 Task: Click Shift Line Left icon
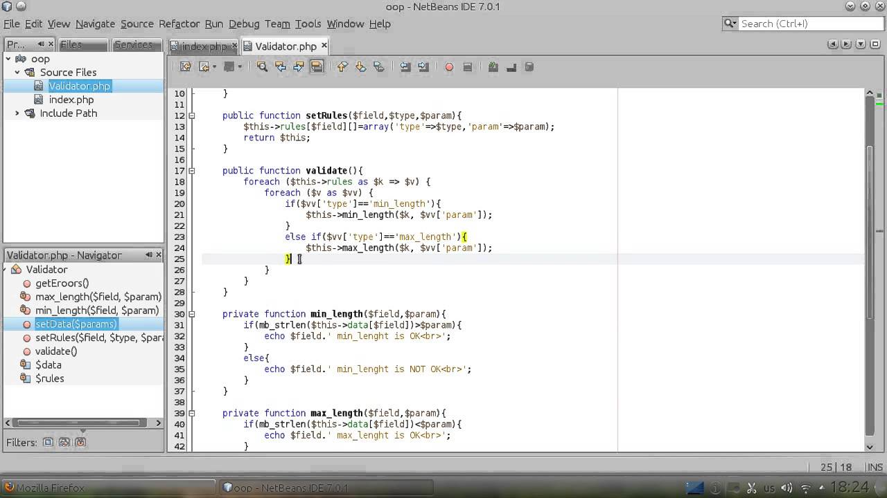click(405, 67)
